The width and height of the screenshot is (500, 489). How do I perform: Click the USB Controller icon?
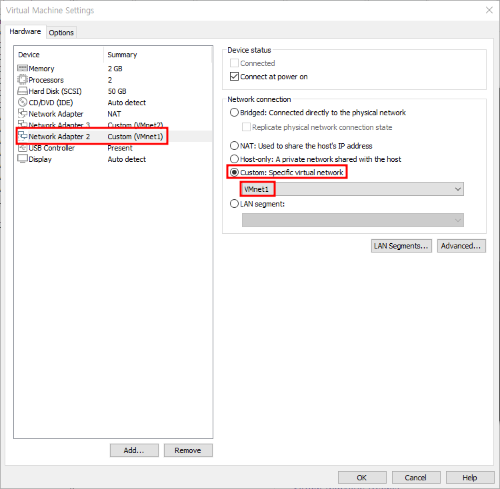point(22,147)
